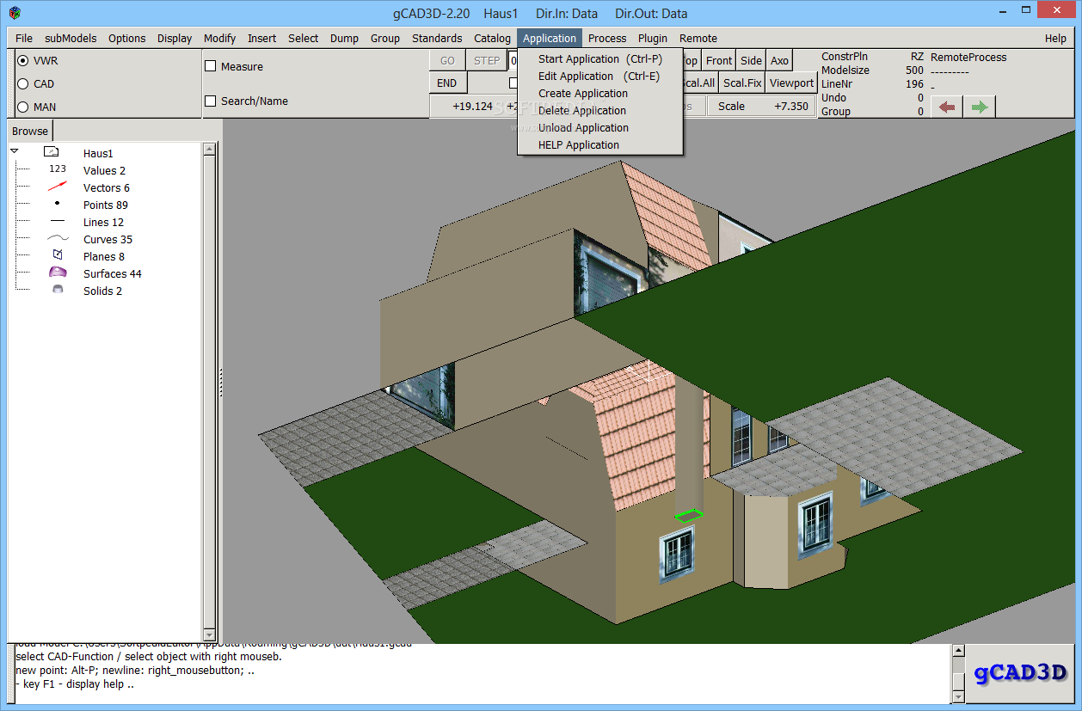The width and height of the screenshot is (1082, 711).
Task: Click the red Vectors arrow icon
Action: 58,187
